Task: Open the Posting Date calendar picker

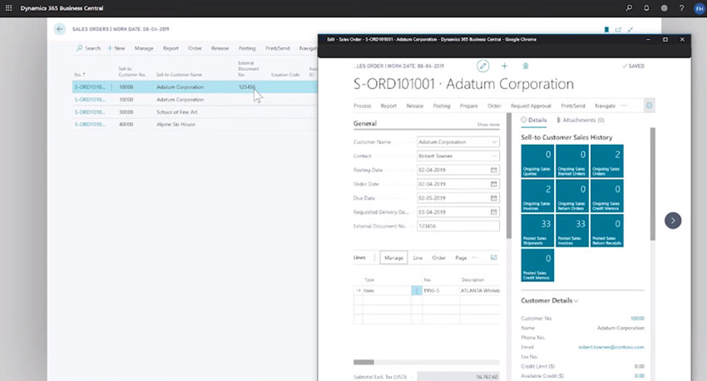Action: click(x=494, y=170)
